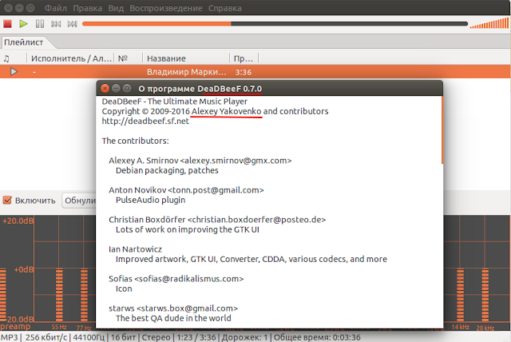Sort by the Пр… duration column header
This screenshot has width=511, height=342.
click(244, 58)
